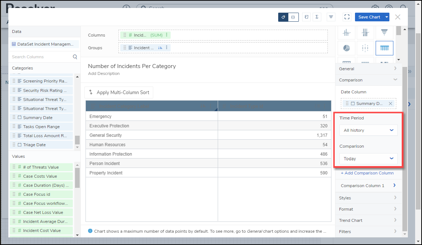Image resolution: width=422 pixels, height=245 pixels.
Task: Choose the funnel chart type icon
Action: (384, 33)
